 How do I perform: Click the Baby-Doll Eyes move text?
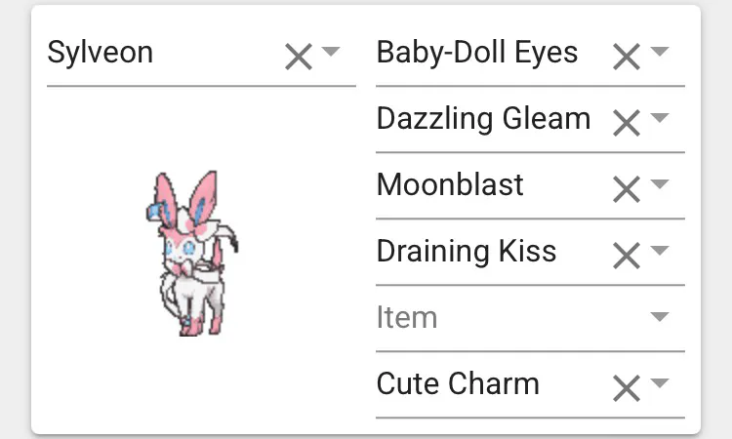476,53
